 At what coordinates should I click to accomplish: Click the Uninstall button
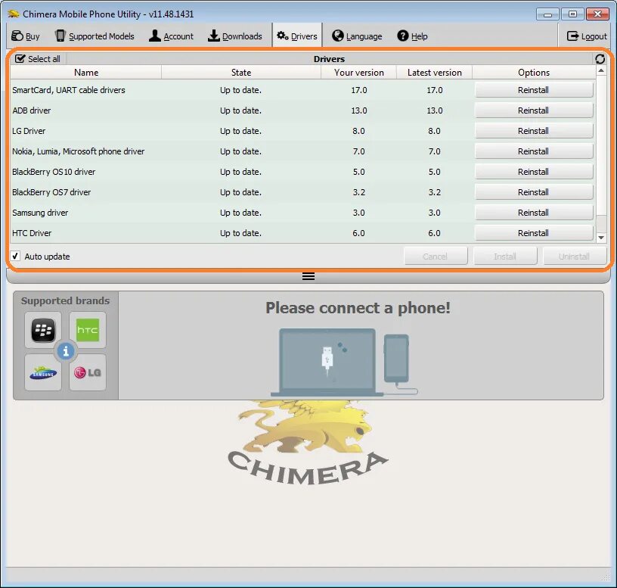pyautogui.click(x=575, y=257)
